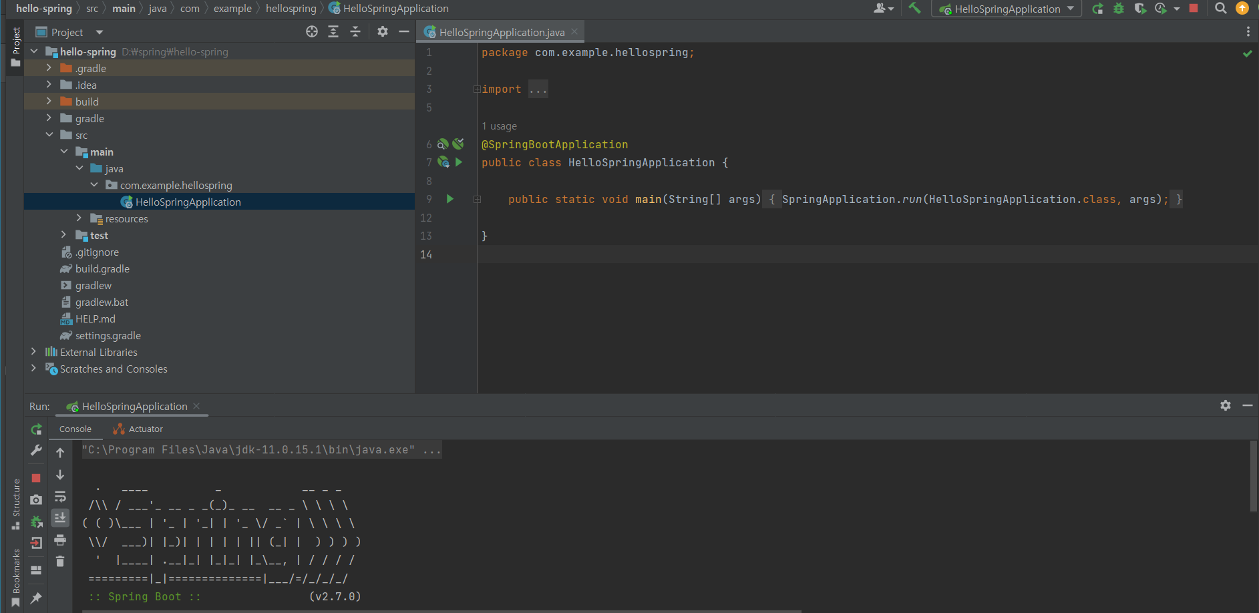Image resolution: width=1259 pixels, height=613 pixels.
Task: Click the red Stop button in top toolbar
Action: pyautogui.click(x=1194, y=9)
